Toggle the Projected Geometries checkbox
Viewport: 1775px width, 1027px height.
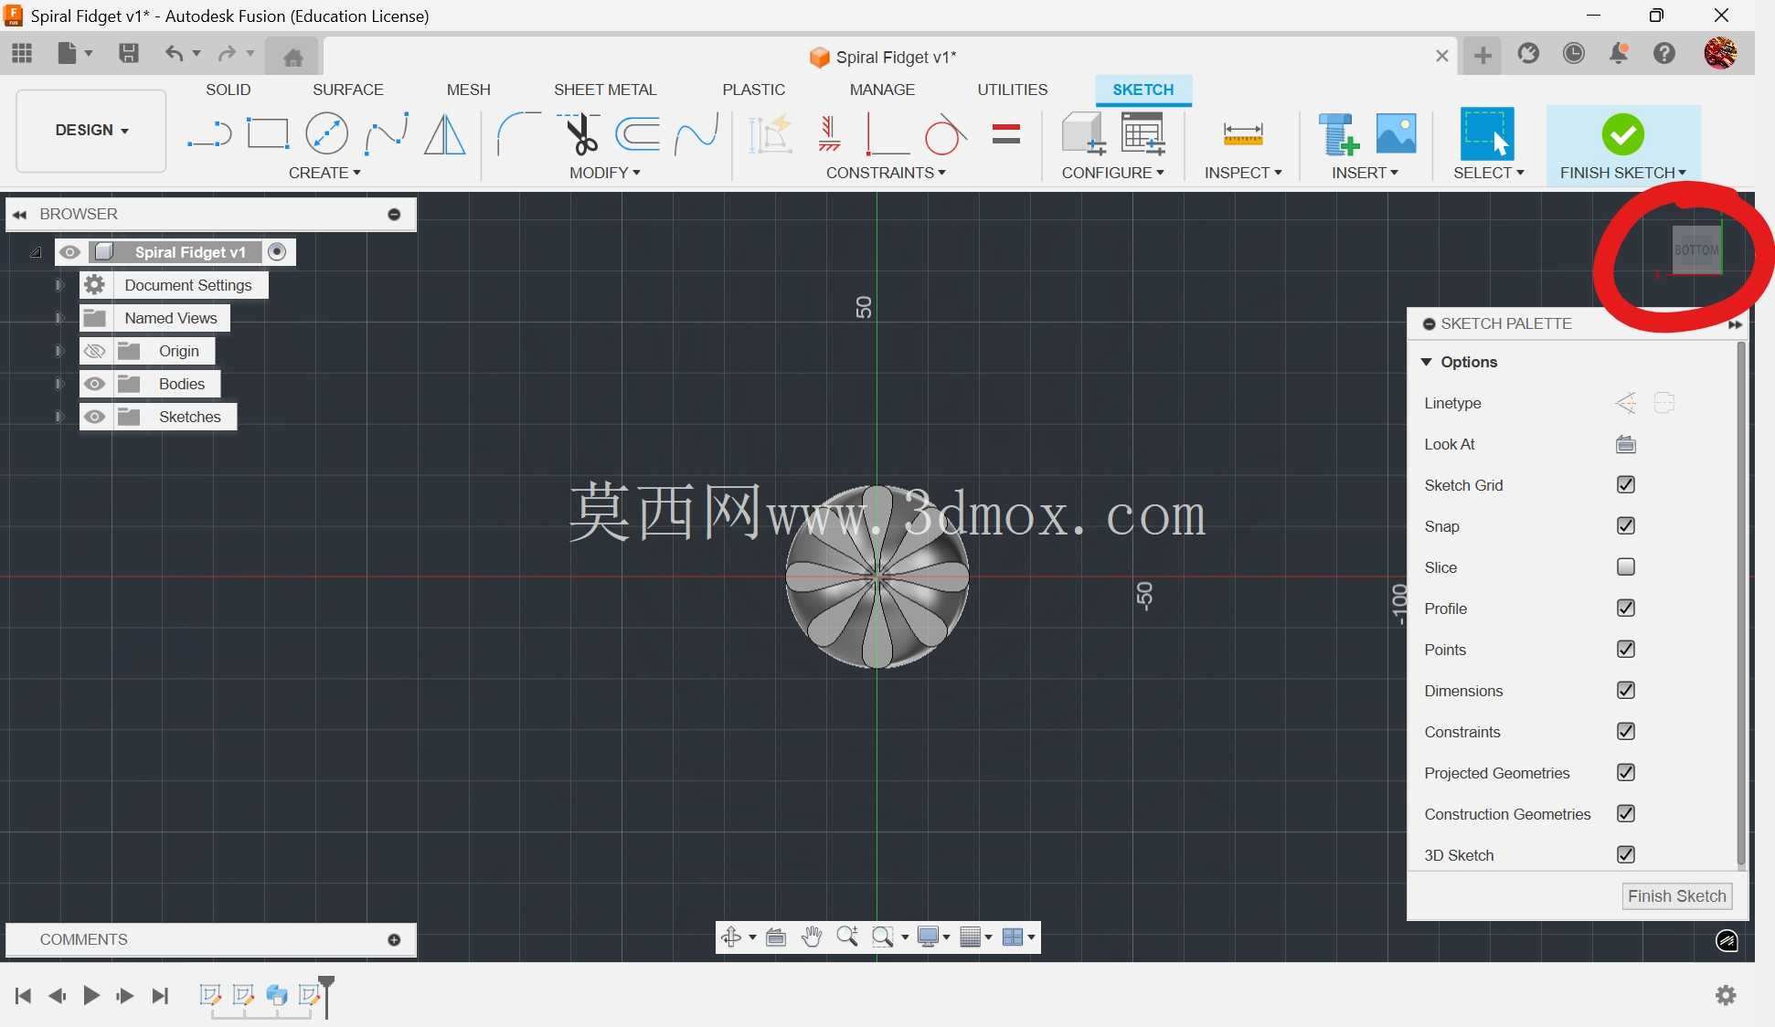[1625, 772]
